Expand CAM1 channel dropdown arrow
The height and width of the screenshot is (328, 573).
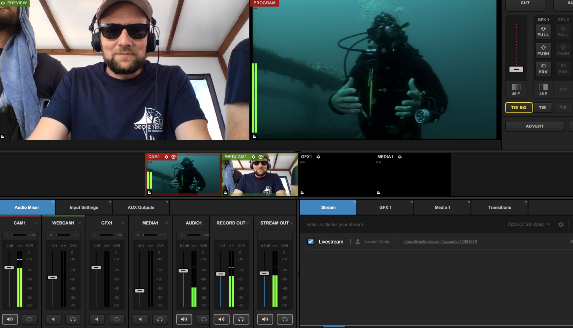(x=36, y=223)
